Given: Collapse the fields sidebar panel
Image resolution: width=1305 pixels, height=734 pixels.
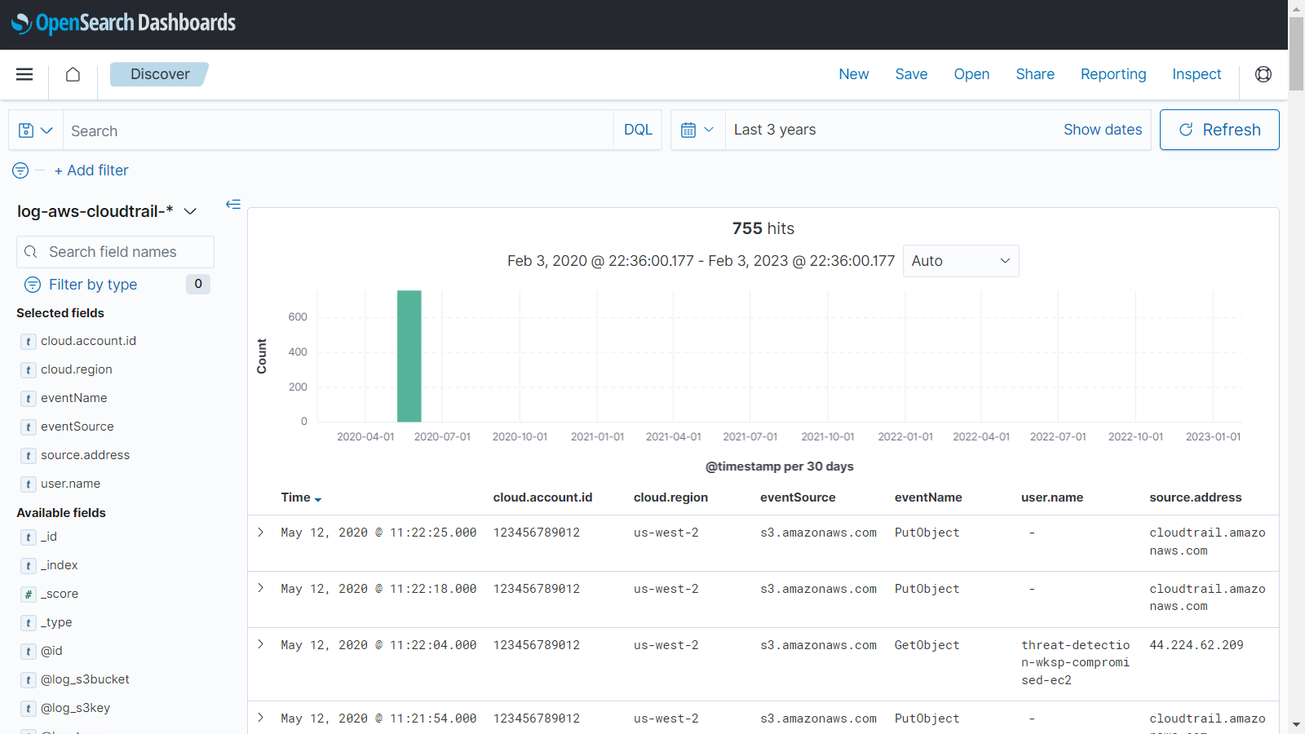Looking at the screenshot, I should 233,204.
